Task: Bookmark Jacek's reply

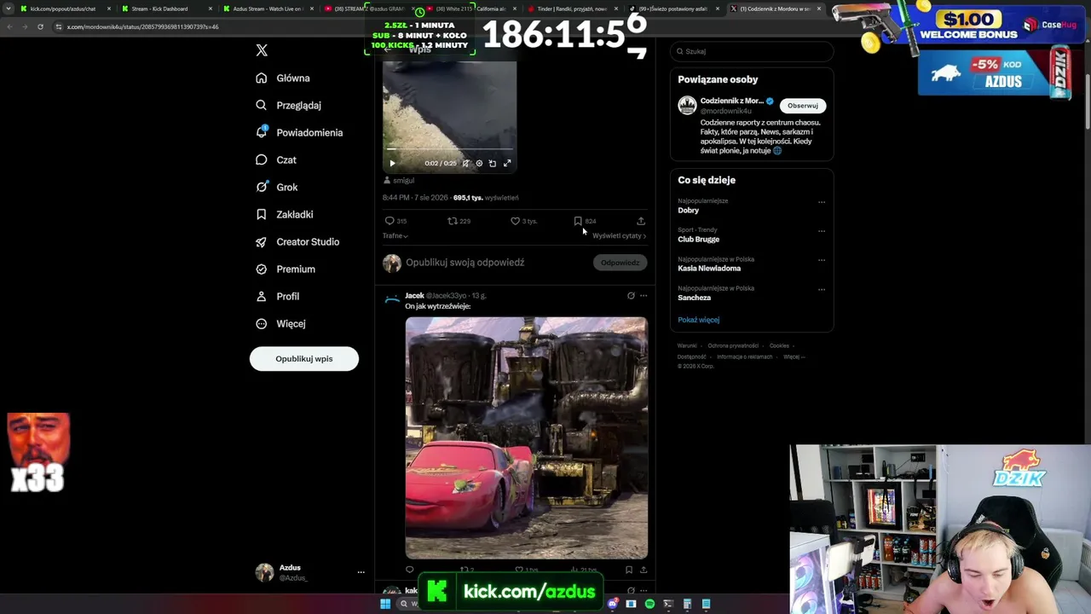Action: tap(629, 570)
